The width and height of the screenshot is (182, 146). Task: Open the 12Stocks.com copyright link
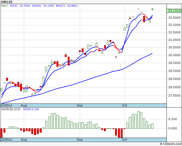(x=171, y=144)
